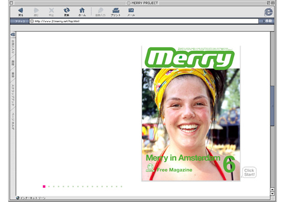Image resolution: width=285 pixels, height=202 pixels.
Task: Collapse the explorer bar arrow toggle
Action: [13, 34]
